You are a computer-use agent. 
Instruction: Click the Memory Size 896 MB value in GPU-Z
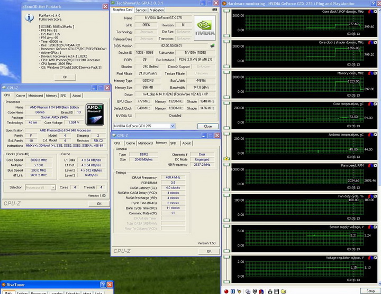tap(148, 87)
